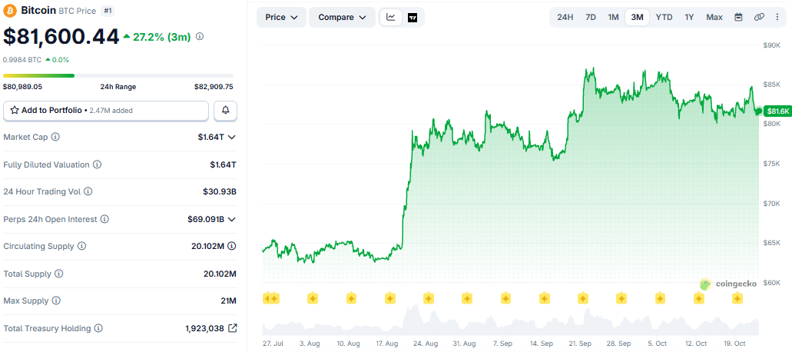
Task: Click the 24h Range progress bar
Action: (118, 76)
